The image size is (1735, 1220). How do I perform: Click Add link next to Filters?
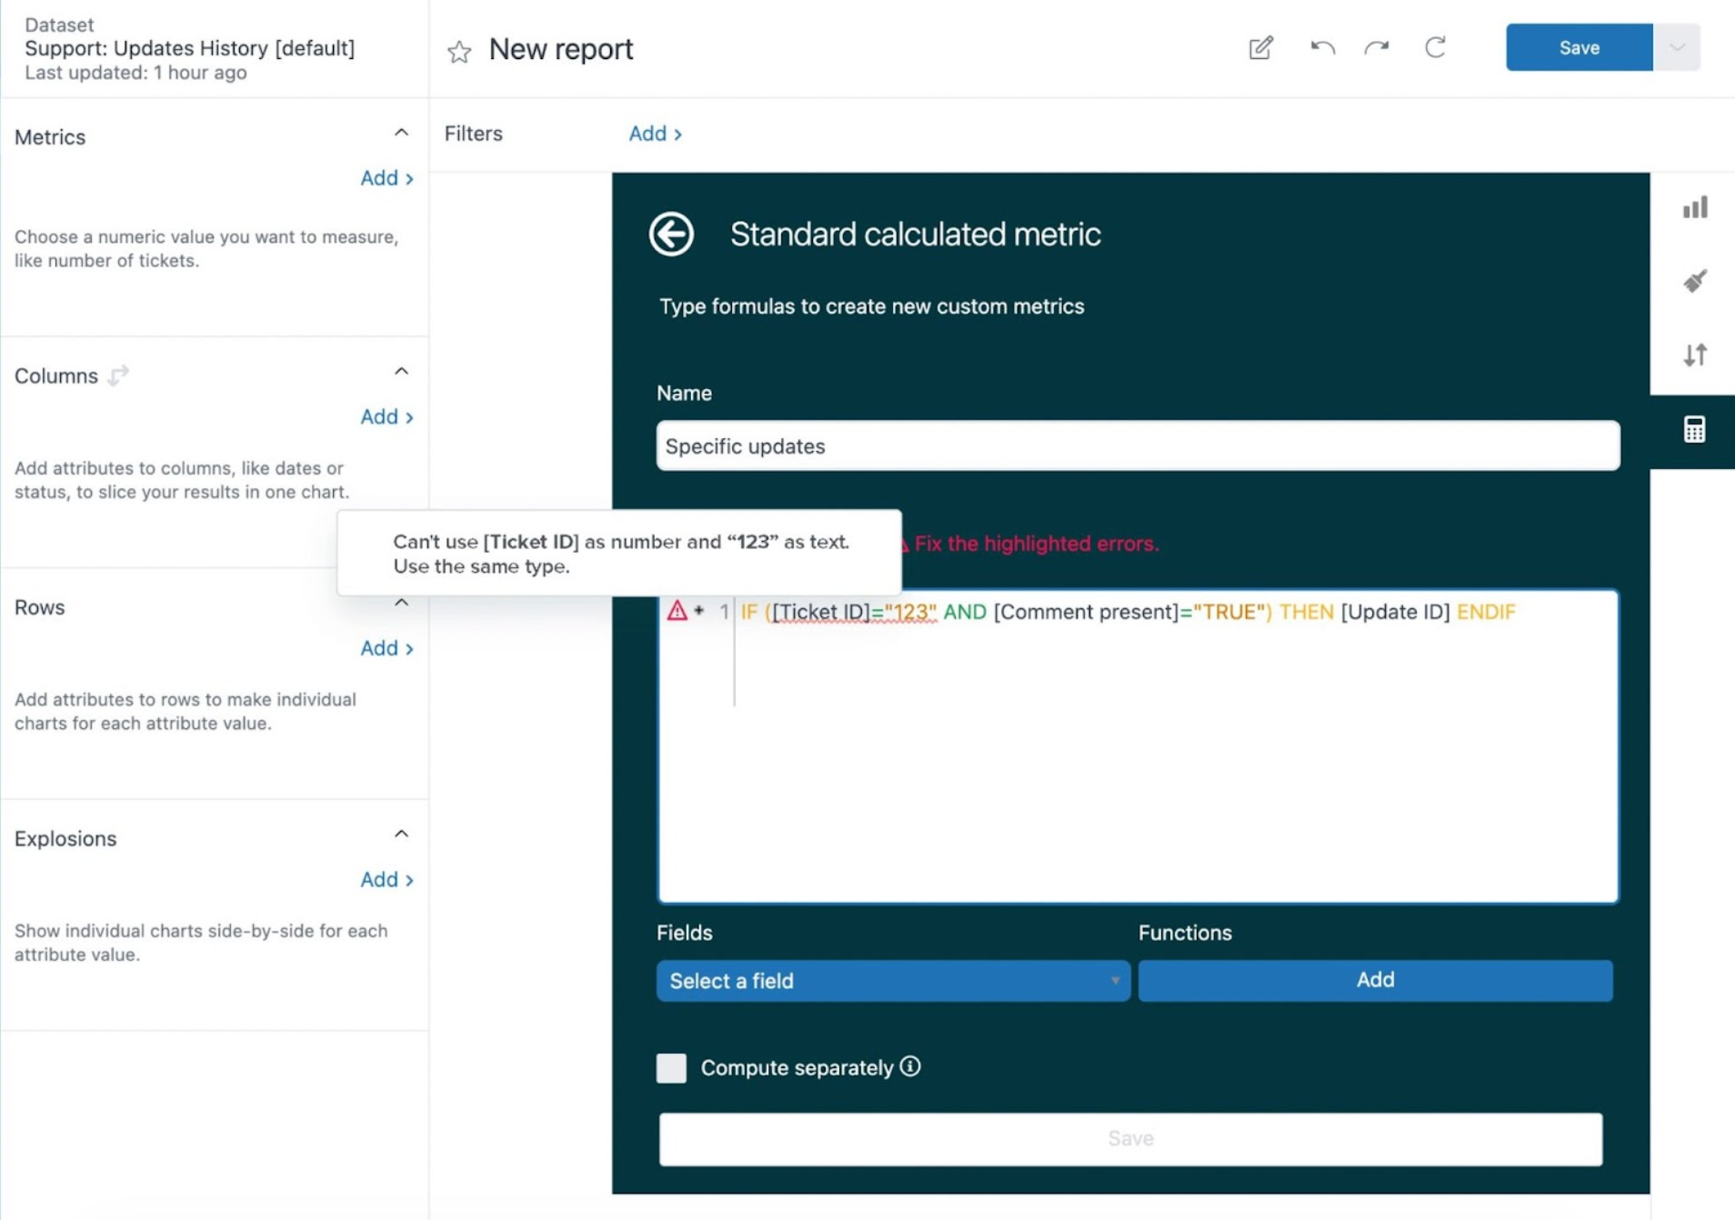pos(655,134)
